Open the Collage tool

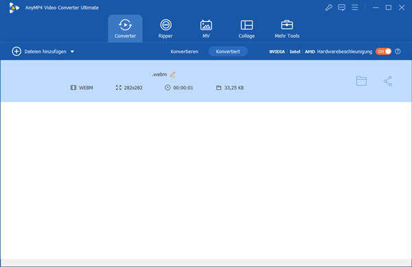pyautogui.click(x=247, y=29)
